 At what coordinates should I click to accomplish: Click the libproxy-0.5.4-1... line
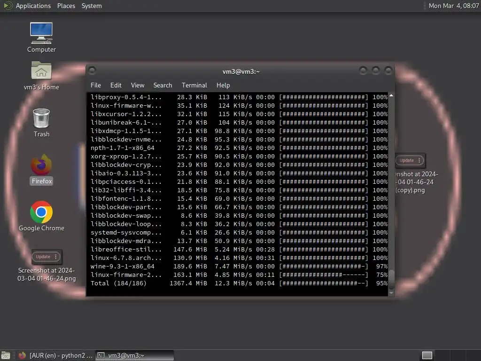pyautogui.click(x=239, y=97)
